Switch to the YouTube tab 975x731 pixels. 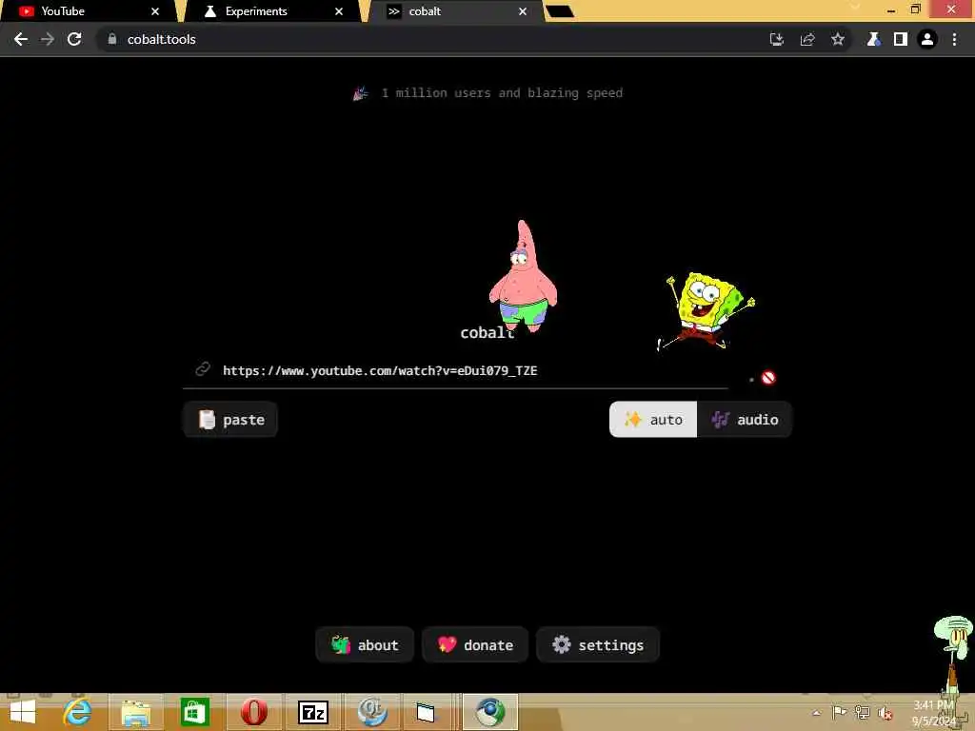click(x=87, y=11)
